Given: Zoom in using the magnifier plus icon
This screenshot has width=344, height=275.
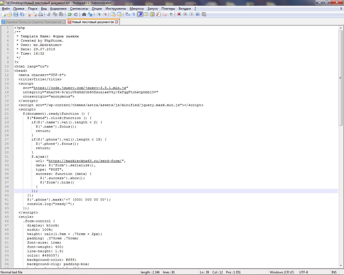Looking at the screenshot, I should click(99, 14).
